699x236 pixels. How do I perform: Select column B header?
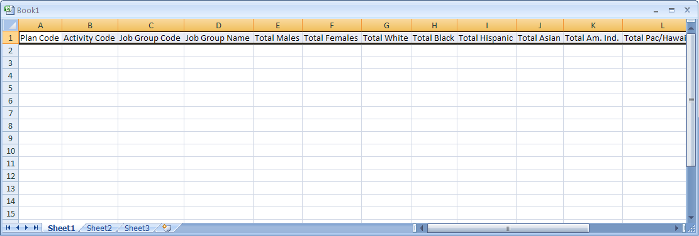pos(90,25)
